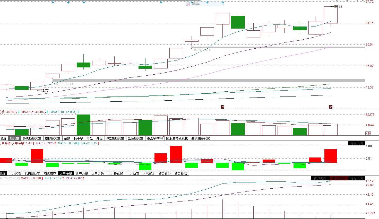Switch to the 机构日动向 tab

pos(32,173)
